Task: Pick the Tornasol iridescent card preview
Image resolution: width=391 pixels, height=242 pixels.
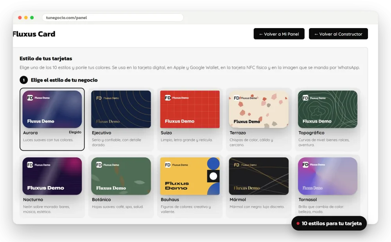Action: [328, 176]
